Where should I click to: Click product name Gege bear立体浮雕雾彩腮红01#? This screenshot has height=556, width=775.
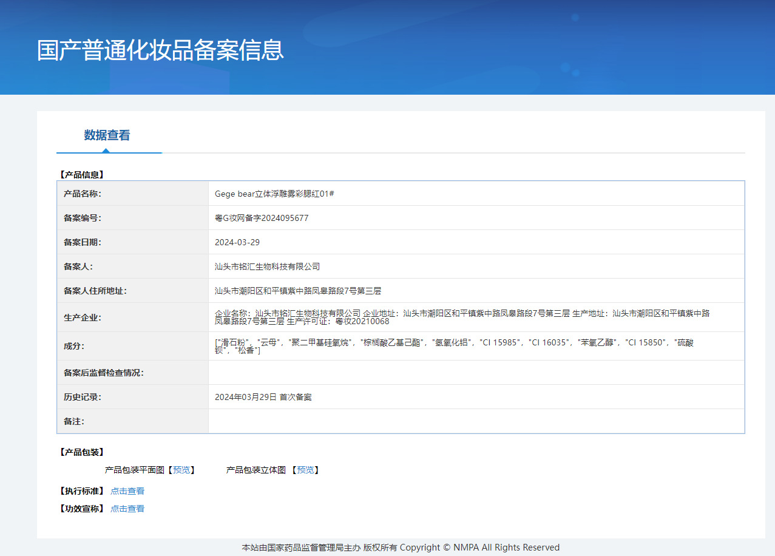tap(274, 194)
